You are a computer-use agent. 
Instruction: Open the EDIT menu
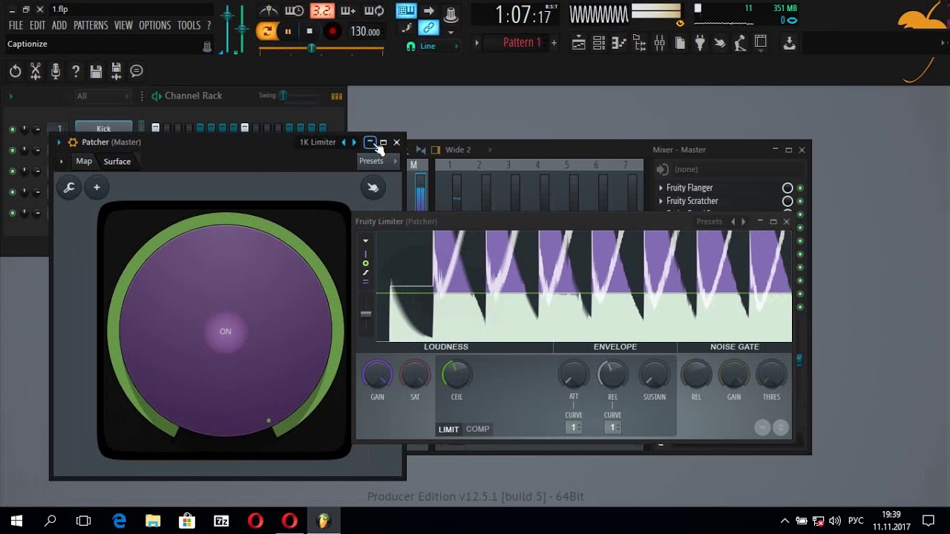tap(38, 25)
